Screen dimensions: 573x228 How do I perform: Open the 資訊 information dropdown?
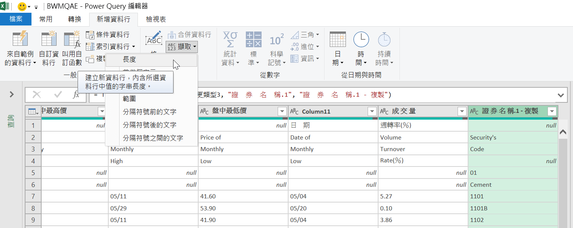pos(305,58)
